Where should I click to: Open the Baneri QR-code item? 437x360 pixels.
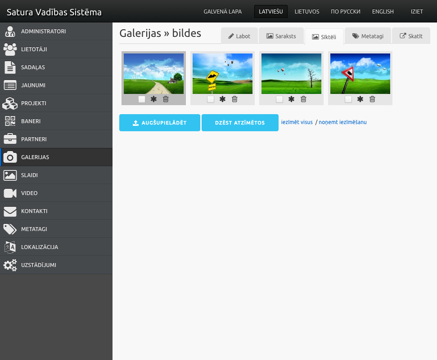click(x=10, y=121)
